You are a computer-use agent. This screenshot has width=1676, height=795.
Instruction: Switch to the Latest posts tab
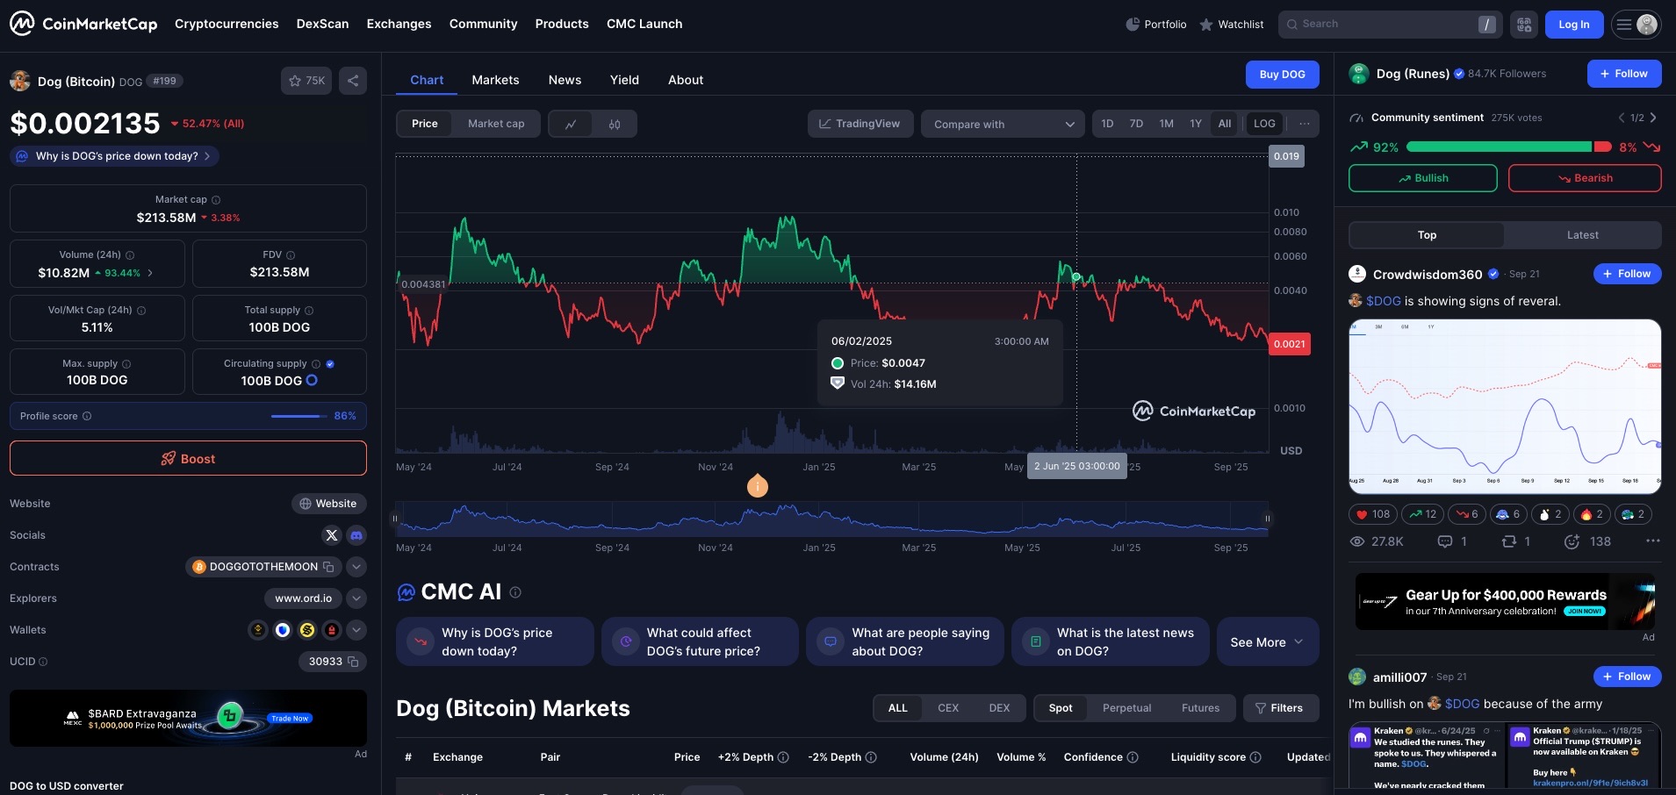tap(1582, 235)
